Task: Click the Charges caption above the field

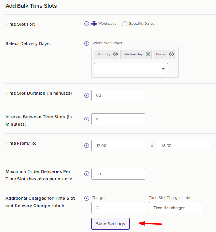Action: (x=99, y=198)
